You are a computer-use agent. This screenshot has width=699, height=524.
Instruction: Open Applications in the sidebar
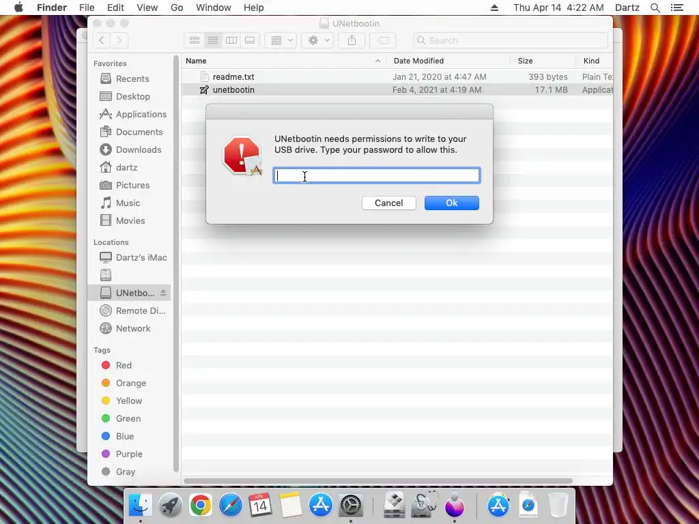coord(133,115)
